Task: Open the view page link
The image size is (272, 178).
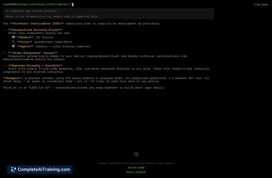Action: coord(260,5)
